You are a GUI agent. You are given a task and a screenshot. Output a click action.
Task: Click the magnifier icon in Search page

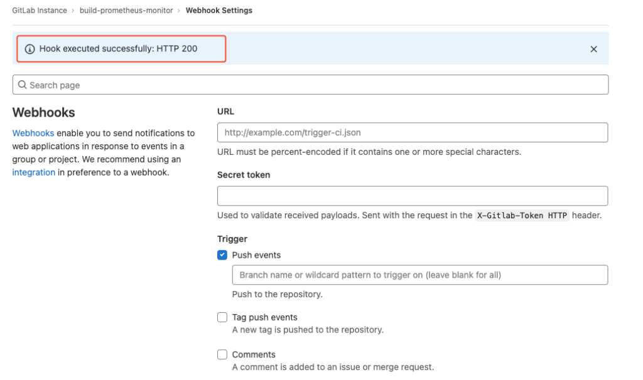[22, 85]
